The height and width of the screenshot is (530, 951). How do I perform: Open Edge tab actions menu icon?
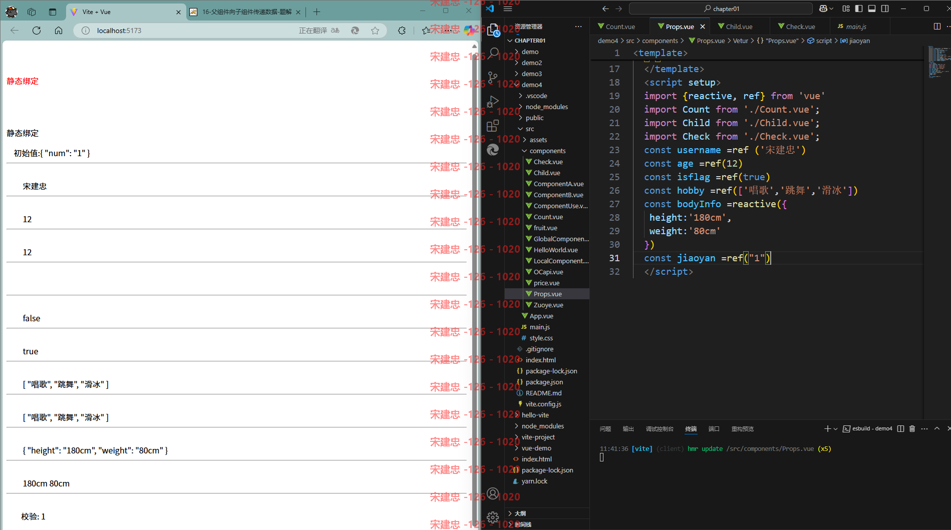tap(53, 12)
